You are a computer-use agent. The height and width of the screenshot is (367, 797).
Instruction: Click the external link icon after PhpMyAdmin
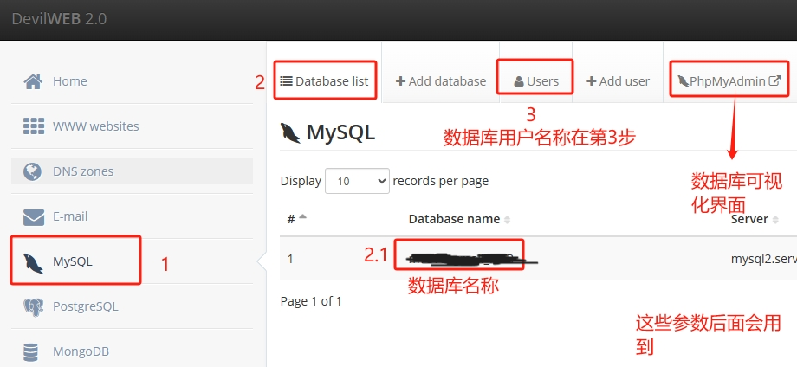[x=774, y=80]
